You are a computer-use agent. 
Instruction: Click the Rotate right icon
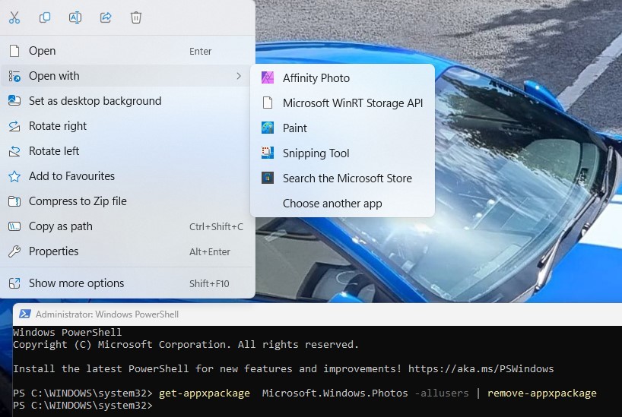(14, 126)
